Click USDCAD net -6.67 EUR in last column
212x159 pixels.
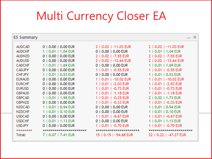(x=174, y=116)
